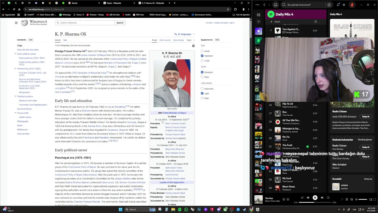This screenshot has height=213, width=378.
Task: Skip to previous track in Spotify
Action: coord(308,198)
